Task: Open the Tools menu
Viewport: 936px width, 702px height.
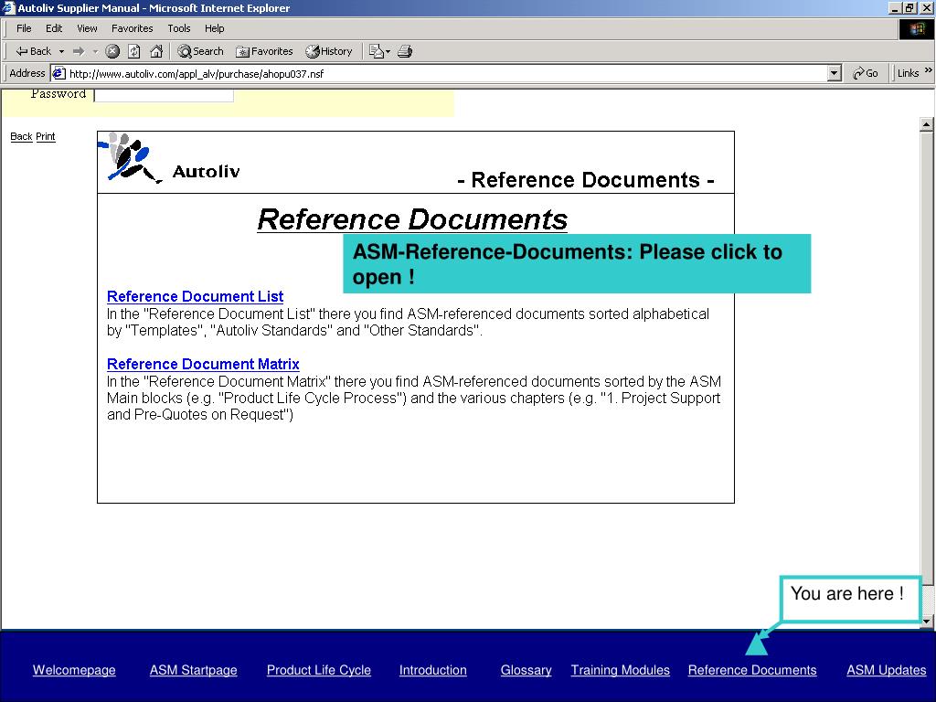Action: (x=178, y=28)
